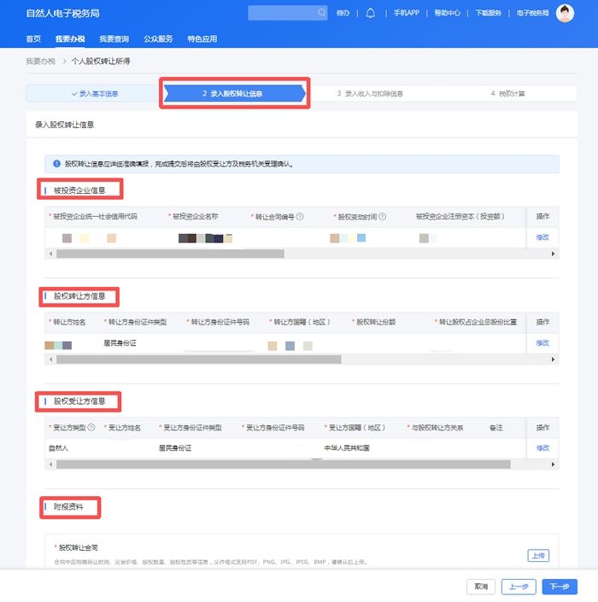Viewport: 598px width, 602px height.
Task: Return to step 录入基本信息
Action: click(94, 93)
